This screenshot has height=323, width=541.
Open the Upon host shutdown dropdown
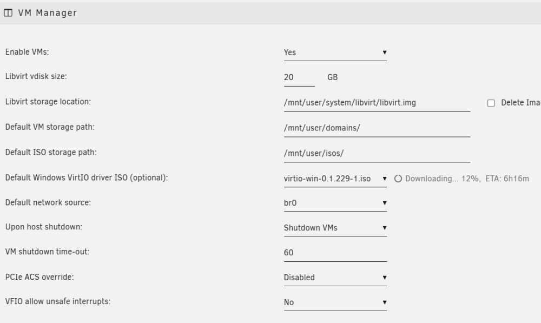[335, 228]
